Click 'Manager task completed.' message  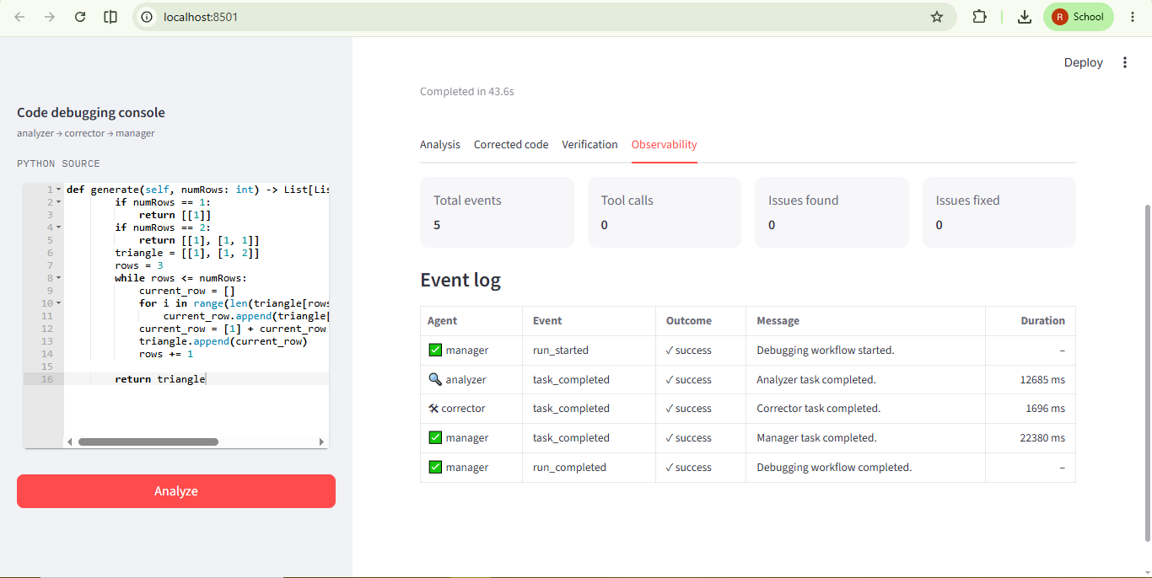(816, 437)
